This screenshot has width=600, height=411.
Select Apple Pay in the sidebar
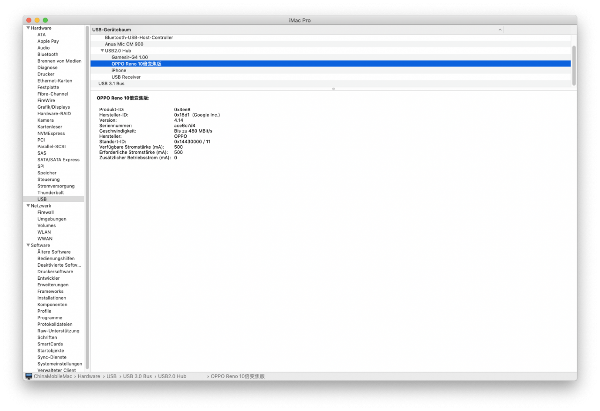(48, 41)
